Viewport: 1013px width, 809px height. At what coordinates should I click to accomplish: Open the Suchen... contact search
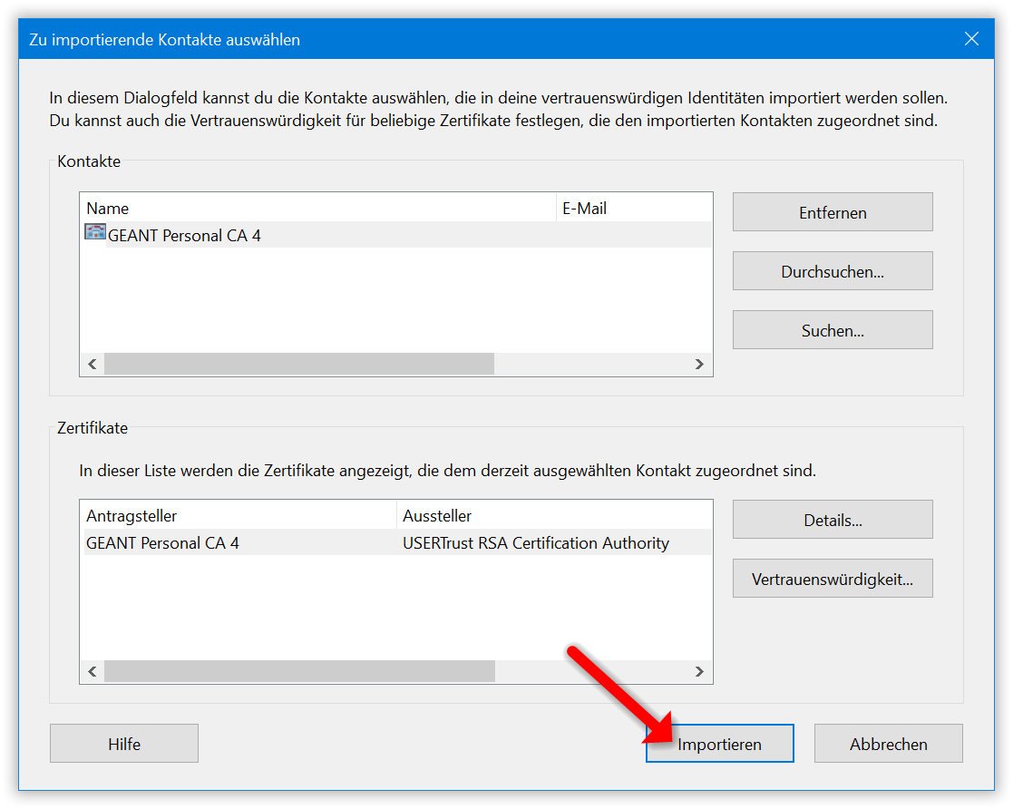click(833, 329)
